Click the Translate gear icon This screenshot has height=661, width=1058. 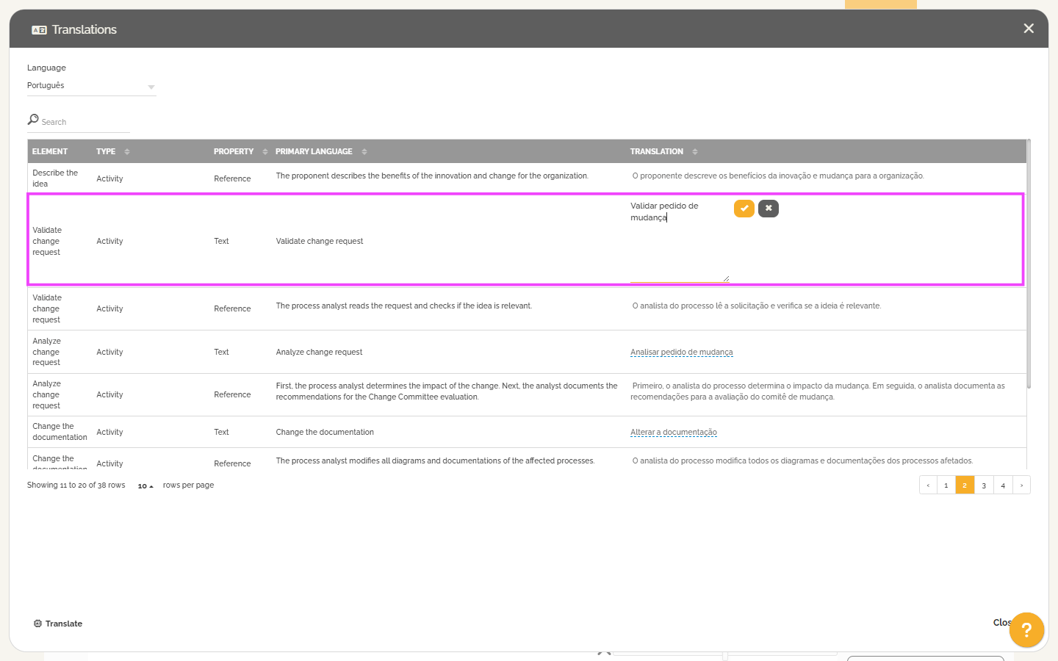click(x=37, y=624)
